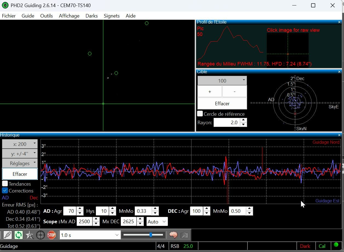Click the plus zoom button in Cible
Viewport: 344px width, 252px height.
[x=210, y=92]
